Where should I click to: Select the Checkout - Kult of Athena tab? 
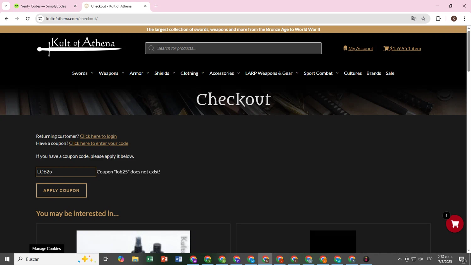coord(111,6)
